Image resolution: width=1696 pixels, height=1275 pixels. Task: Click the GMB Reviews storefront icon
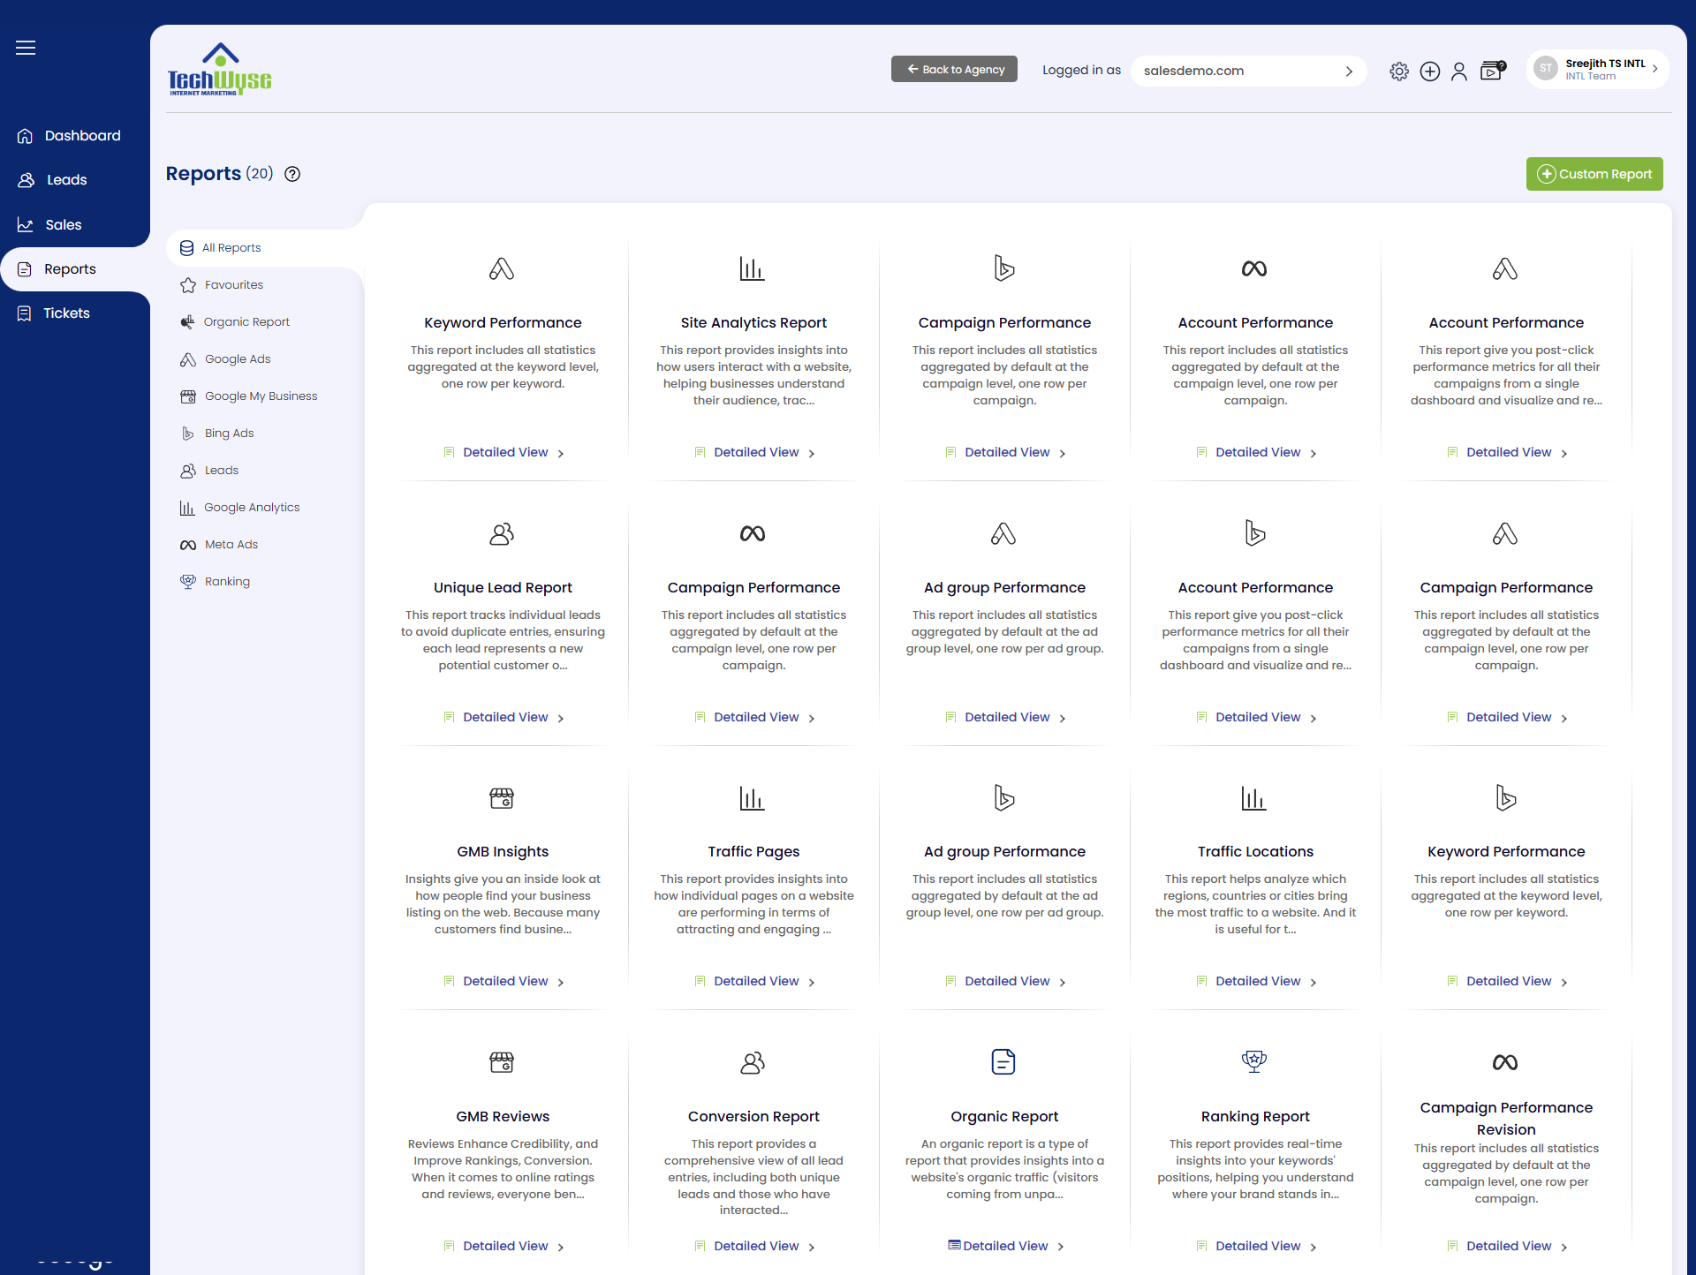coord(502,1062)
